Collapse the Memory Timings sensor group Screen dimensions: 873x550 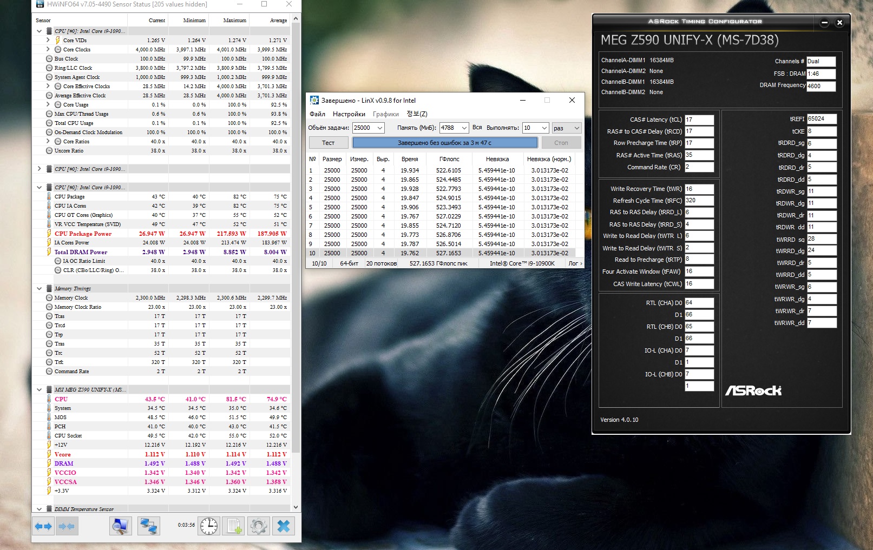(39, 289)
